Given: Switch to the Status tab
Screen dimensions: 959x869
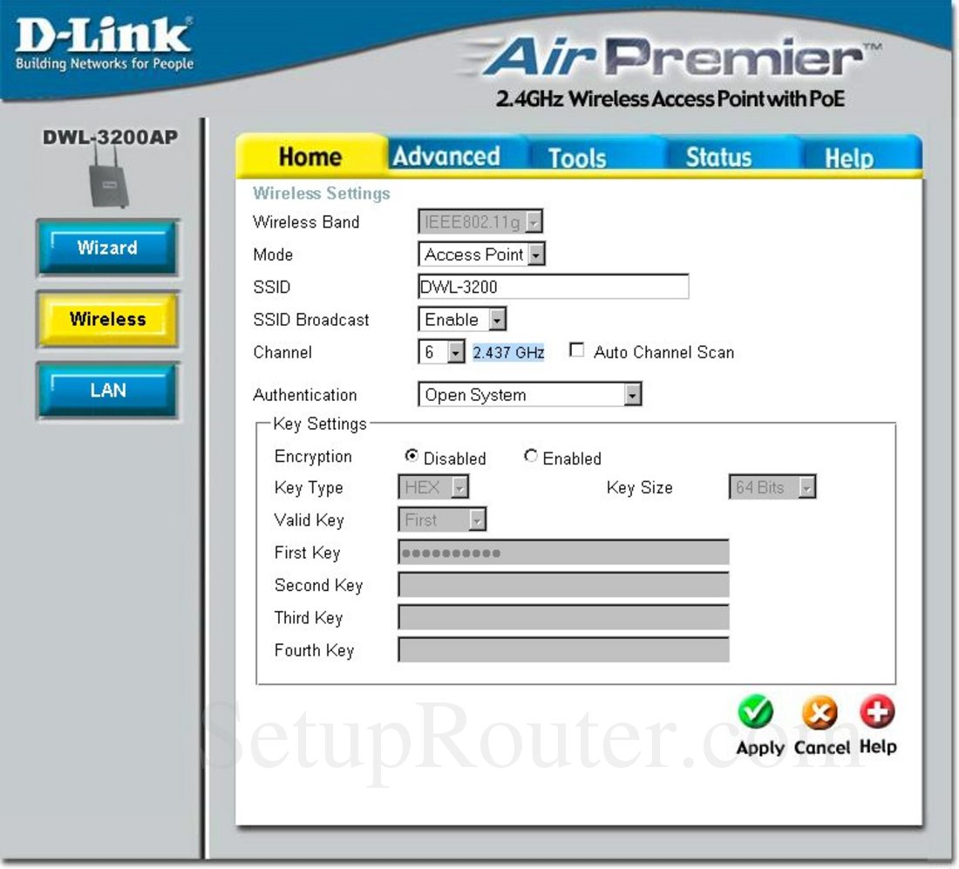Looking at the screenshot, I should 718,157.
